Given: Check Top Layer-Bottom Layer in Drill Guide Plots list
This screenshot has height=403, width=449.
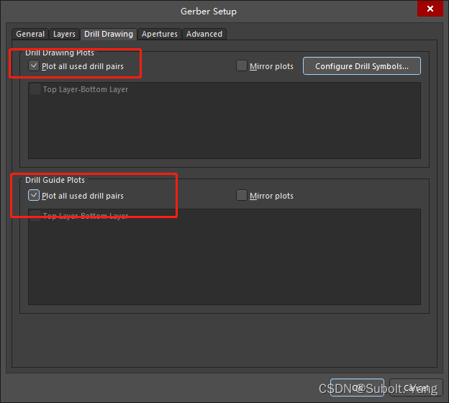Looking at the screenshot, I should (x=35, y=216).
